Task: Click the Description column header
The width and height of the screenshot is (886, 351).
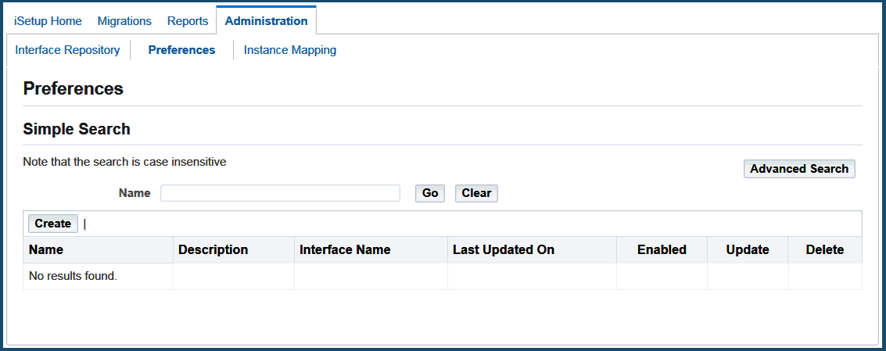Action: tap(213, 250)
